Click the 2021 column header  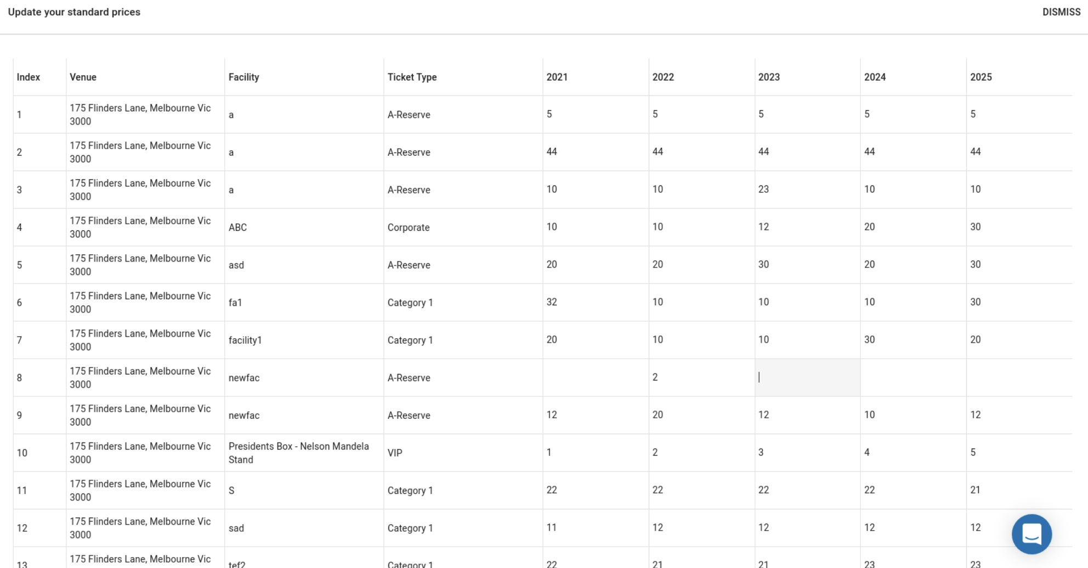[x=557, y=77]
